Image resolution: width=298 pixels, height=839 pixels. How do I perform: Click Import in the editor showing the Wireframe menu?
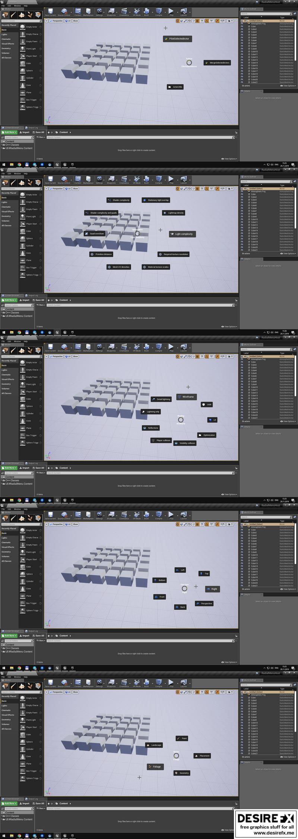click(25, 468)
